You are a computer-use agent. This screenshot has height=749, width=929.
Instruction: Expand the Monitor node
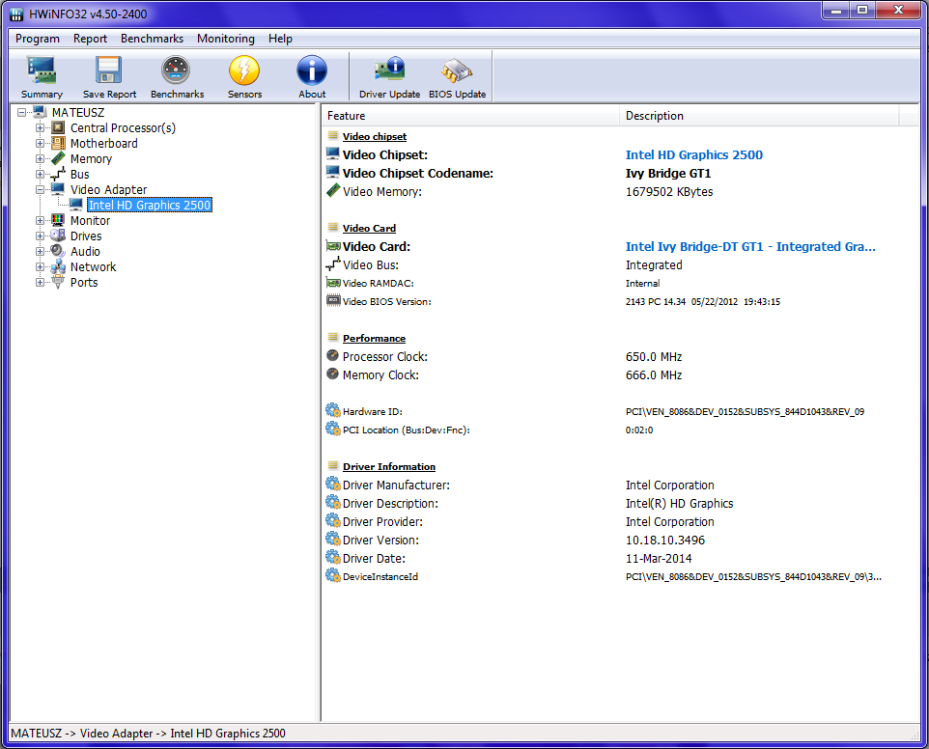pyautogui.click(x=40, y=220)
